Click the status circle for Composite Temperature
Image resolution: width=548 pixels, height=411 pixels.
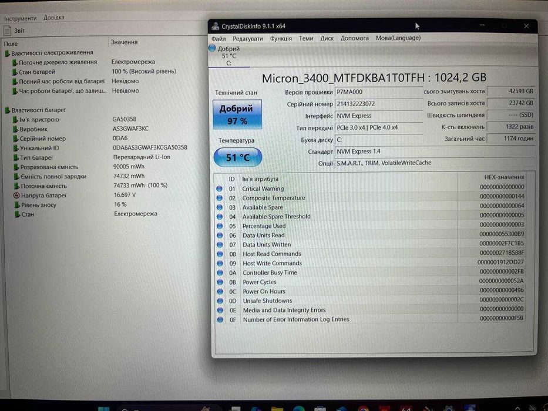[x=219, y=198]
